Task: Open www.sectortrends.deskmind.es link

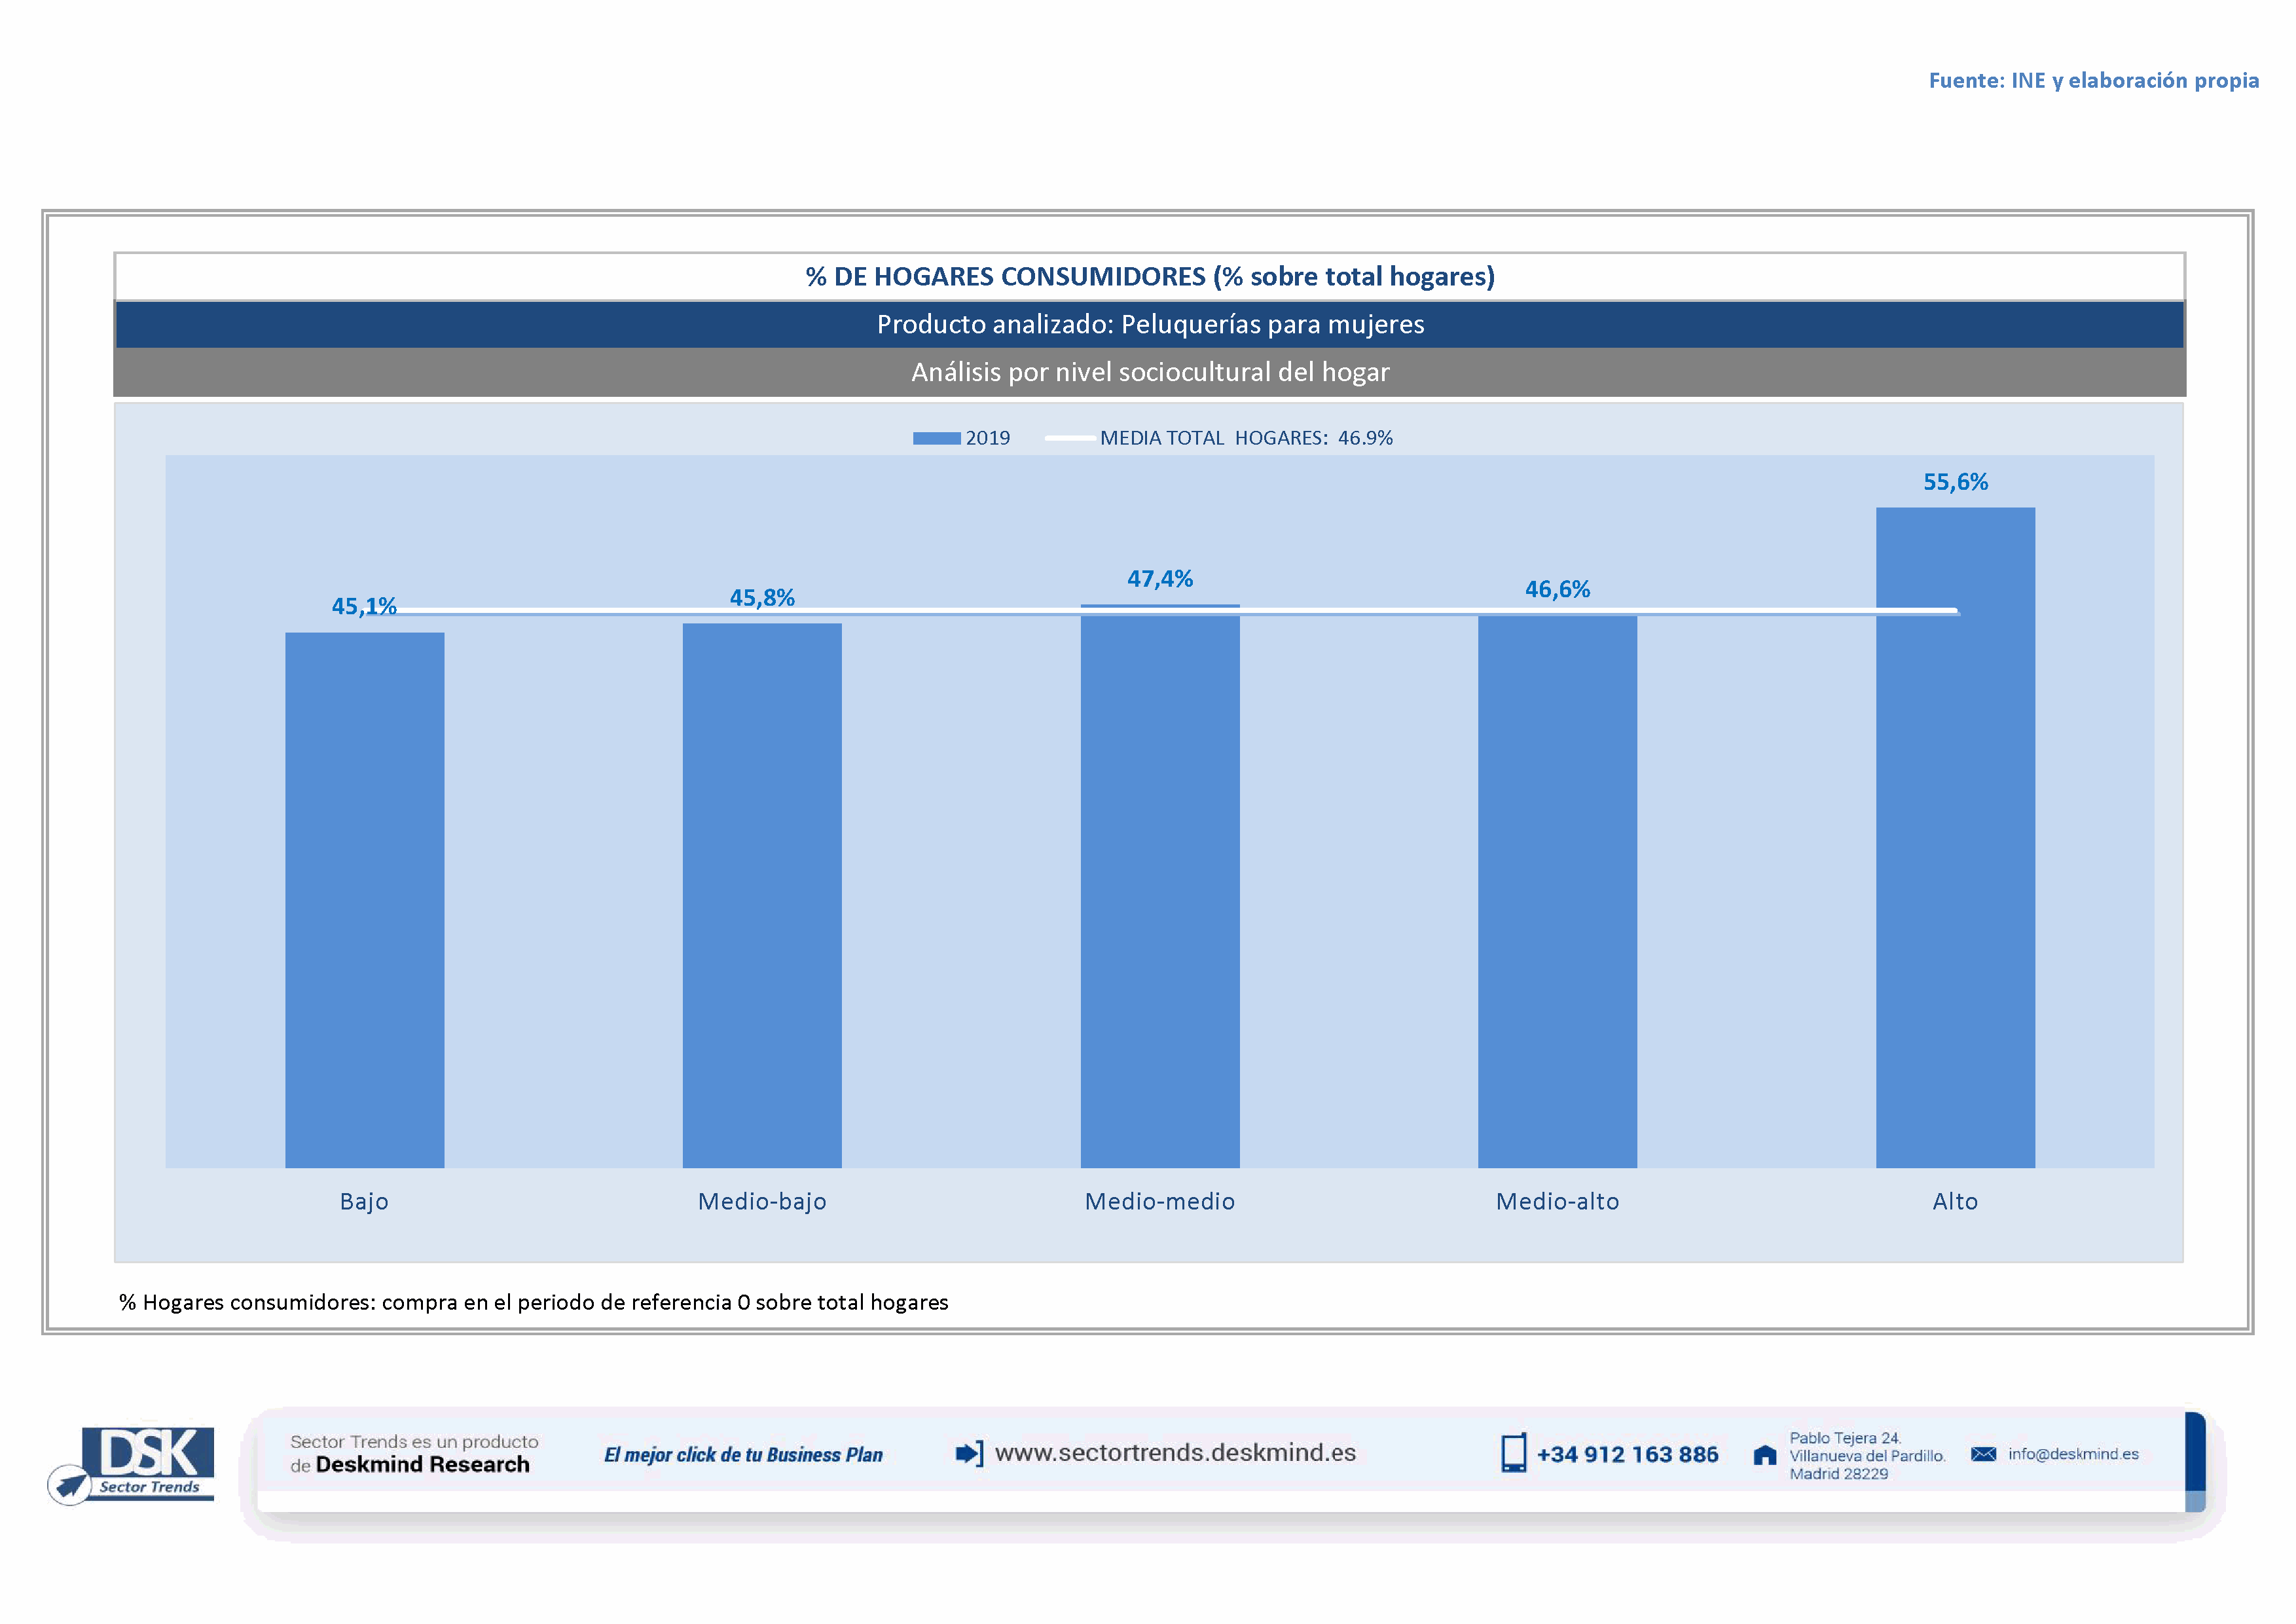Action: 1175,1453
